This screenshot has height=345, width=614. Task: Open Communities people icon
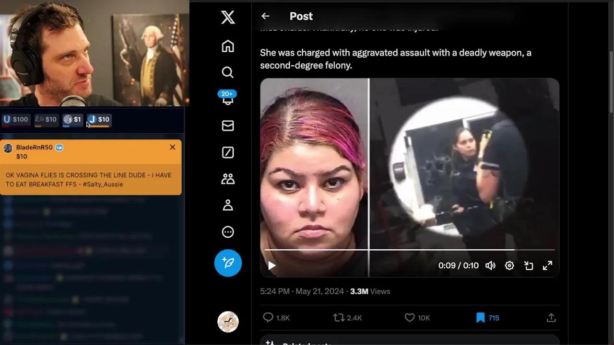(x=228, y=179)
